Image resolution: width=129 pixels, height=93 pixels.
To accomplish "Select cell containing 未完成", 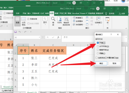I will (53, 65).
